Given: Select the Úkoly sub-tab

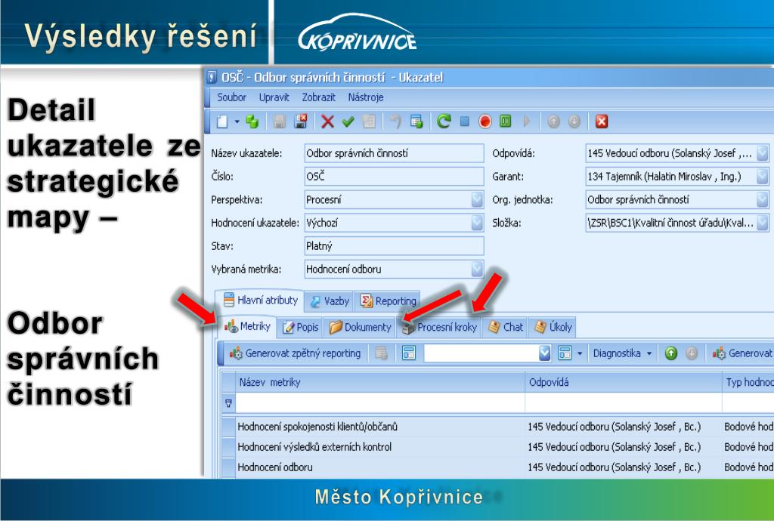Looking at the screenshot, I should point(553,327).
